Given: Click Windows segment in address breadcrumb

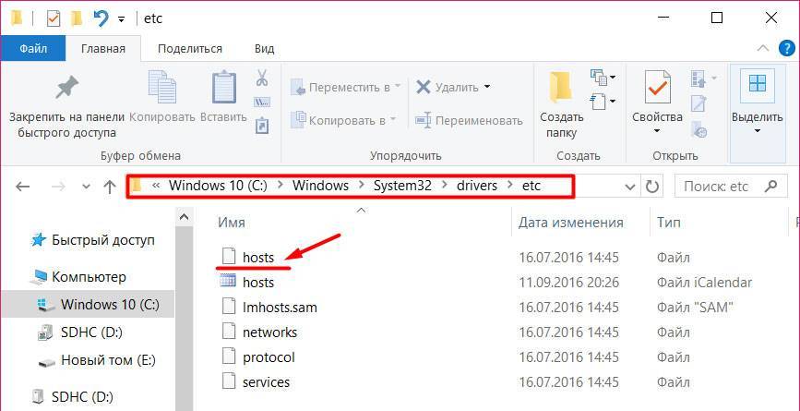Looking at the screenshot, I should click(x=320, y=186).
